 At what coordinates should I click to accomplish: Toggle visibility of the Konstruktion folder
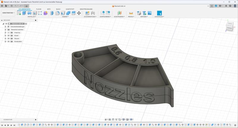pyautogui.click(x=9, y=41)
